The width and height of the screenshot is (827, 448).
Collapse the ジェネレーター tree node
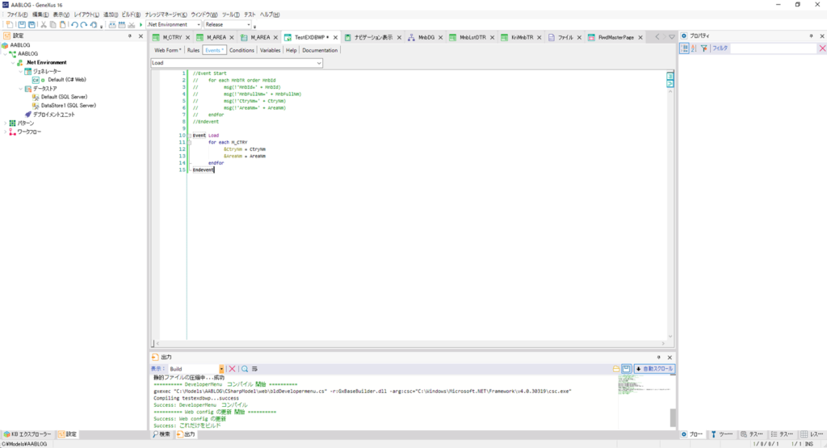[x=21, y=71]
